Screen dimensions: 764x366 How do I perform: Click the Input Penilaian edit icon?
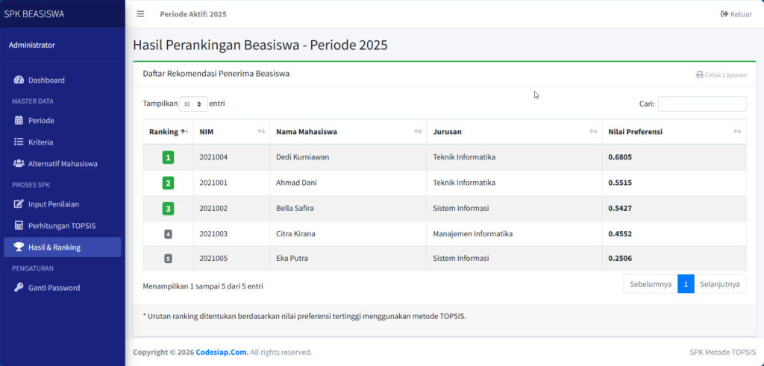[19, 204]
